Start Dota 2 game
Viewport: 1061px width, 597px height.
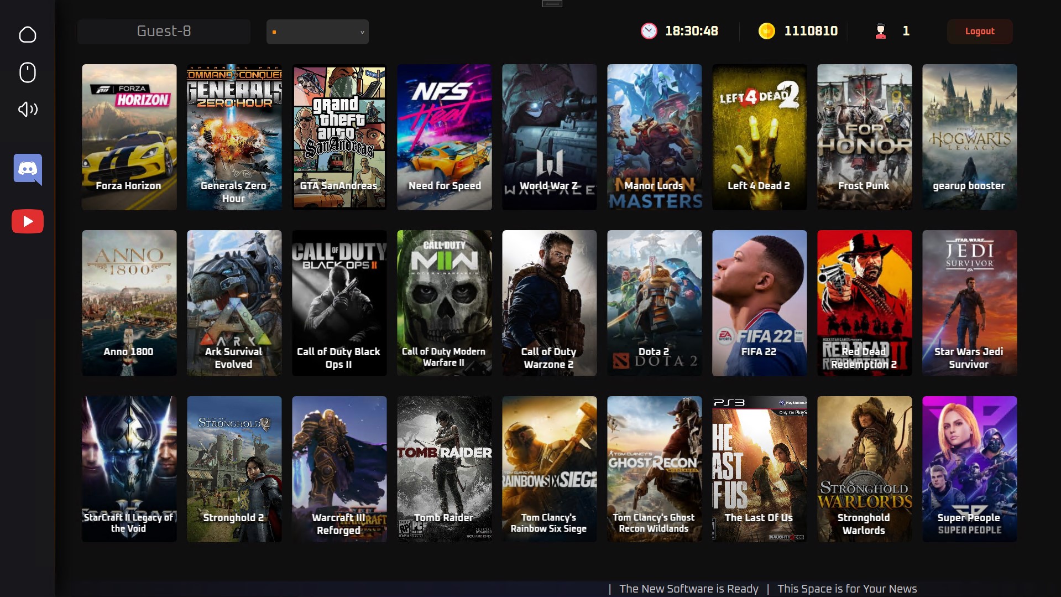655,303
